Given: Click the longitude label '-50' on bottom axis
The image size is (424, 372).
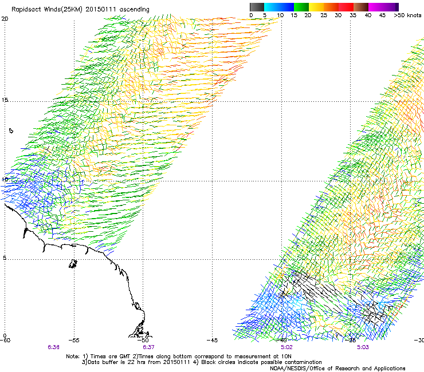Looking at the screenshot, I should [x=143, y=340].
